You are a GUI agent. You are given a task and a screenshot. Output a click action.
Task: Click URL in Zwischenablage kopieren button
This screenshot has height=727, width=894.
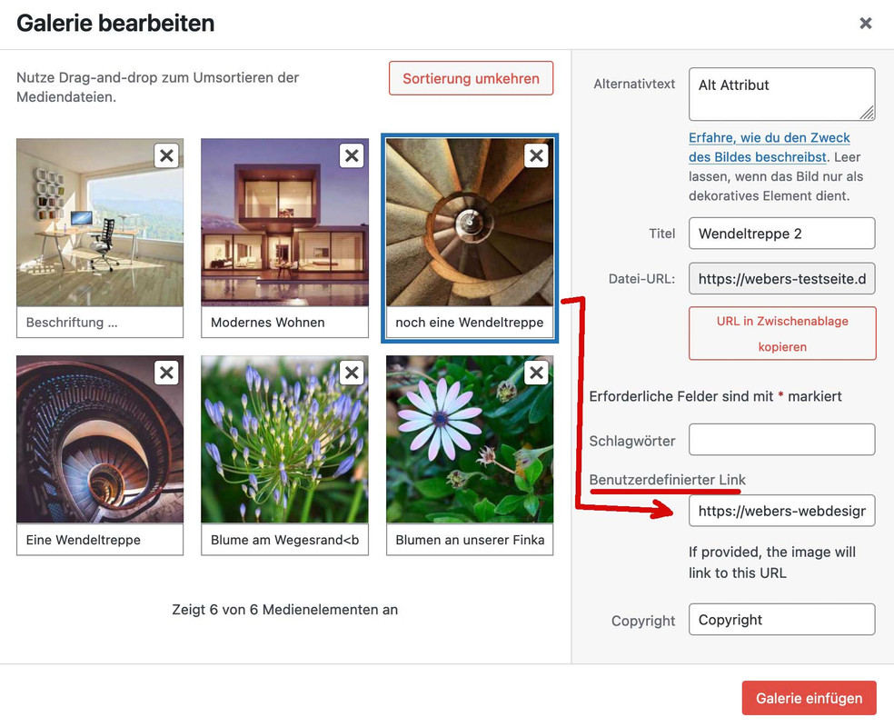tap(782, 334)
